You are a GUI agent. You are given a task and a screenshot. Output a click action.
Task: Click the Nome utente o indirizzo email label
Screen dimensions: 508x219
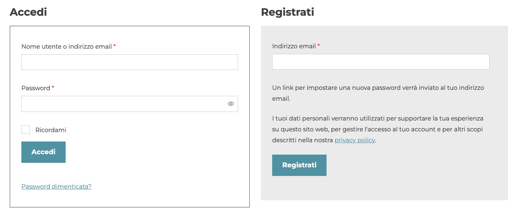pos(66,47)
